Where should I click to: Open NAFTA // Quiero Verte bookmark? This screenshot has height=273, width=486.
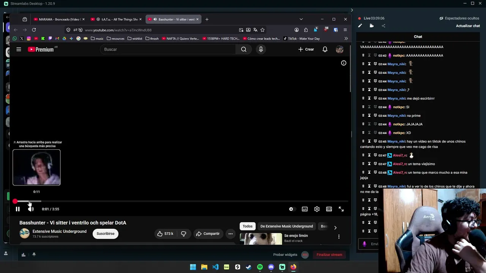pyautogui.click(x=180, y=39)
